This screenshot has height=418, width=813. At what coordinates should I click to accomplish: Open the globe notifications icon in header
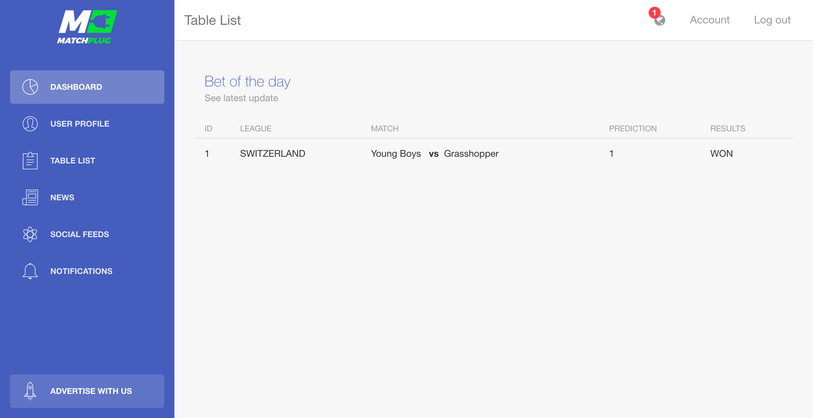tap(660, 20)
